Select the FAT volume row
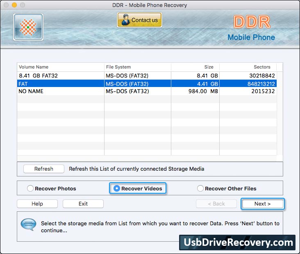The image size is (300, 254). coord(147,84)
